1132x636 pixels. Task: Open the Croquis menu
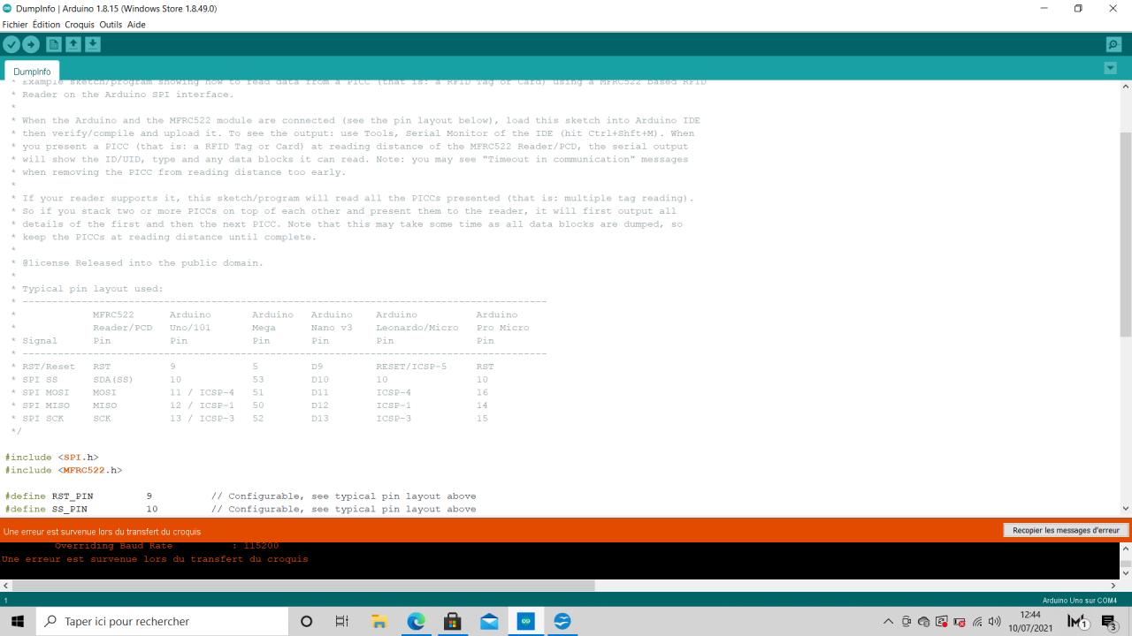click(80, 25)
